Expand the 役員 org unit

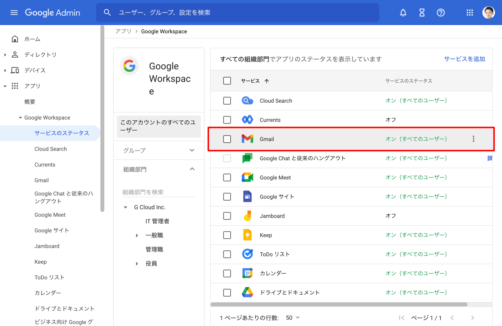[x=137, y=264]
